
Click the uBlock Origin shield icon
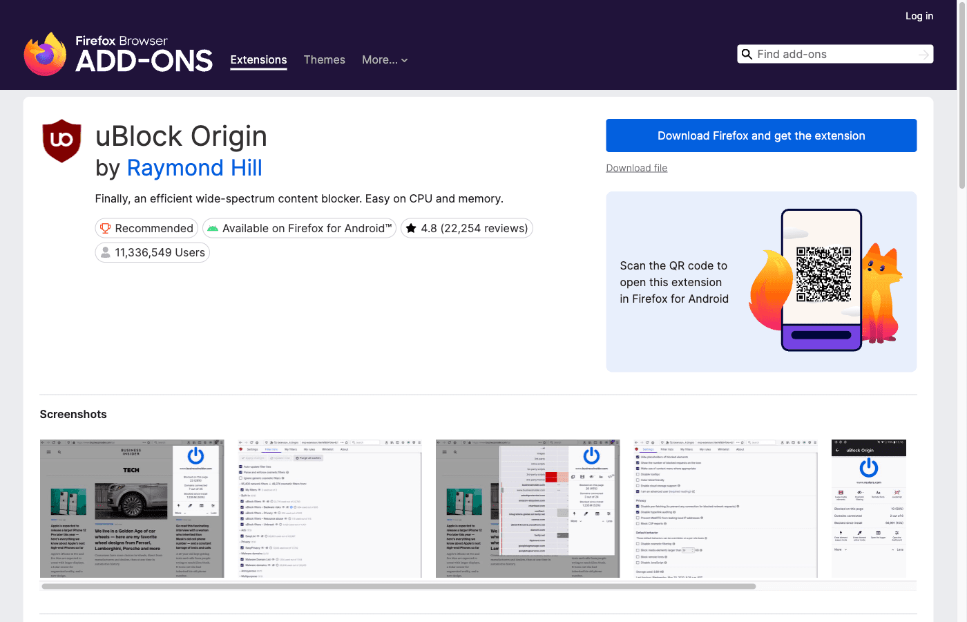(x=62, y=141)
